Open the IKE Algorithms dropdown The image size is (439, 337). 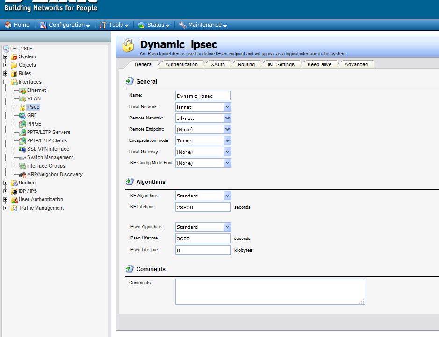227,196
